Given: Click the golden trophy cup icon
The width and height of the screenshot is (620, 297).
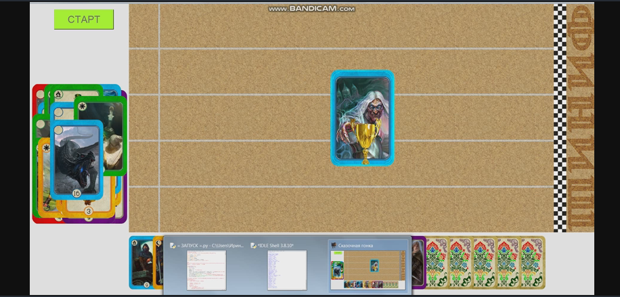Looking at the screenshot, I should tap(366, 142).
